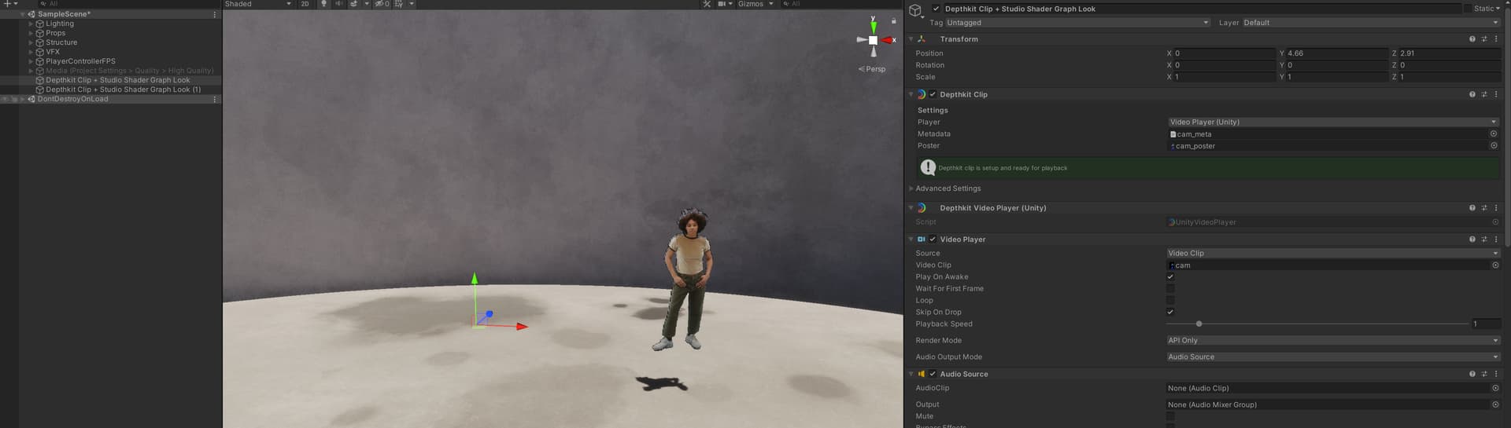This screenshot has width=1511, height=428.
Task: Click the Metadata object picker icon
Action: tap(1493, 134)
